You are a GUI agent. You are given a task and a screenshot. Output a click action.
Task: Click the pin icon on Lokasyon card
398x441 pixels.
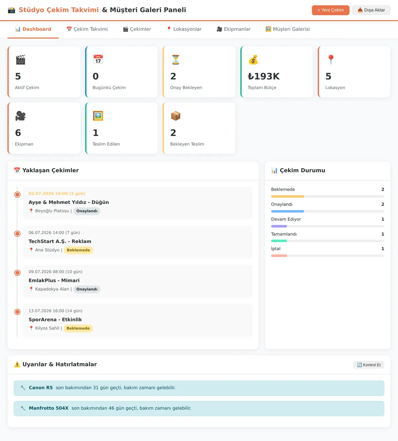tap(331, 60)
